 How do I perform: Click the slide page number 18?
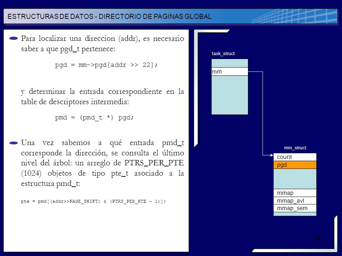click(x=318, y=239)
